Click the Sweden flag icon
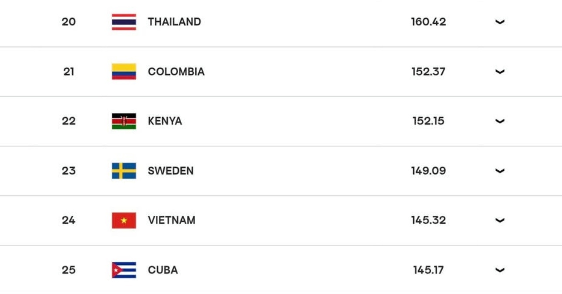Viewport: 562px width, 294px height. point(124,171)
